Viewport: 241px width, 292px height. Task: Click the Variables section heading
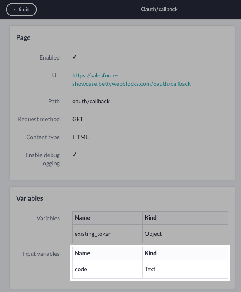click(x=30, y=198)
